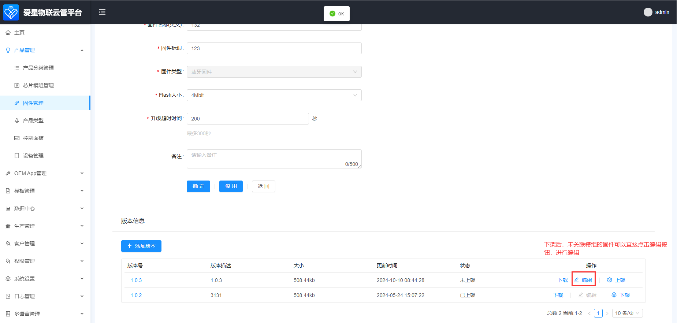Viewport: 677px width, 323px height.
Task: Open version 1.0.3 link
Action: pyautogui.click(x=136, y=280)
